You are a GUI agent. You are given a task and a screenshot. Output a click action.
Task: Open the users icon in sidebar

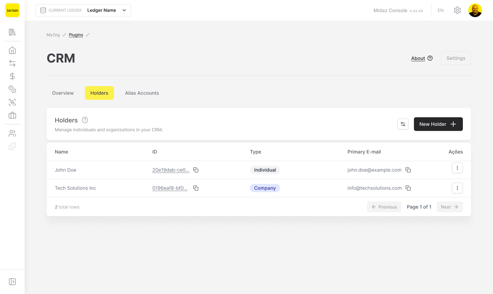tap(12, 133)
